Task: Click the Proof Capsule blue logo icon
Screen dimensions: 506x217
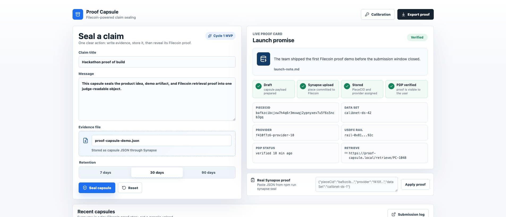Action: pos(78,14)
